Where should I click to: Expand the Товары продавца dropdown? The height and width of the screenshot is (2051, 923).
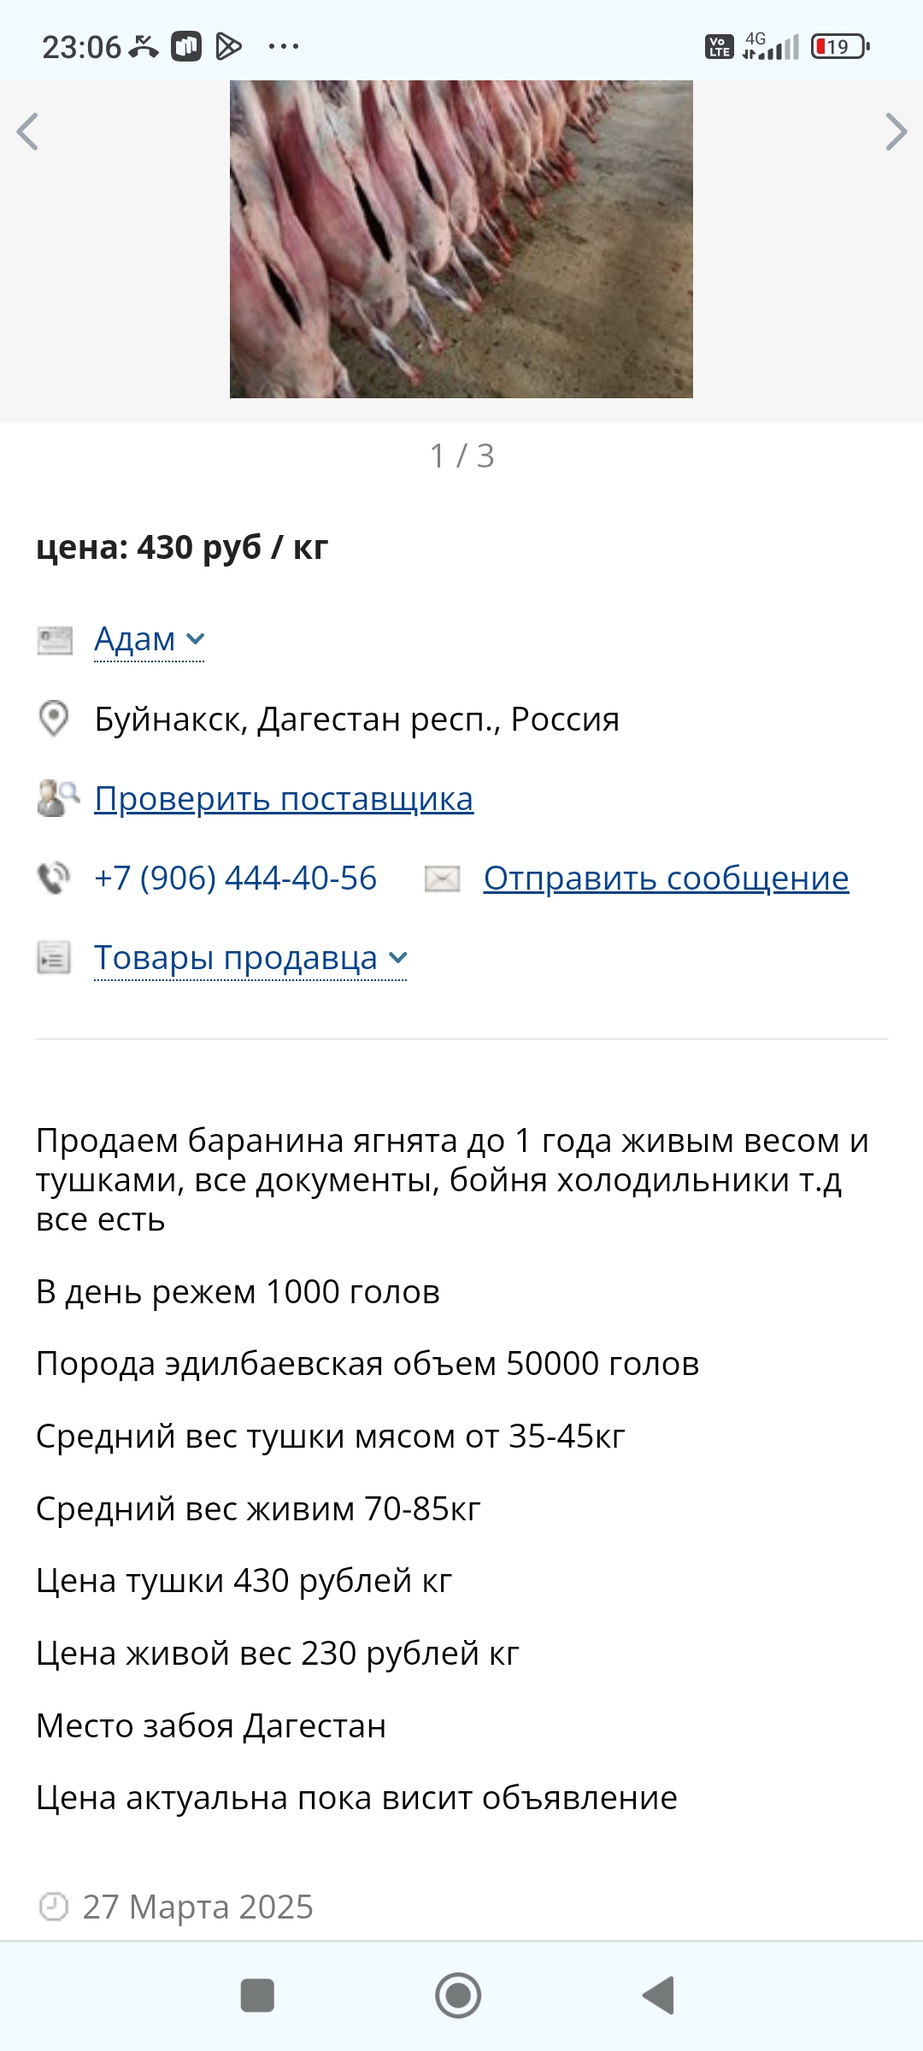[250, 958]
